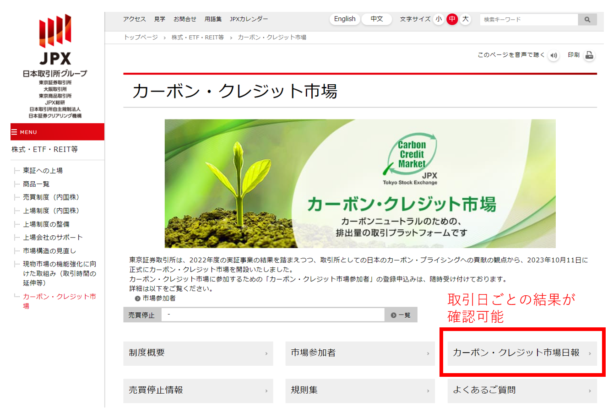This screenshot has width=613, height=418.
Task: Set font size to 小
Action: click(439, 19)
